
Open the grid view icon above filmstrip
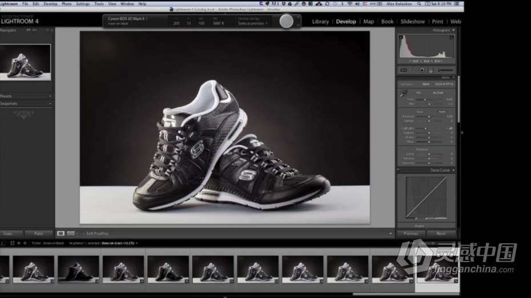12,243
